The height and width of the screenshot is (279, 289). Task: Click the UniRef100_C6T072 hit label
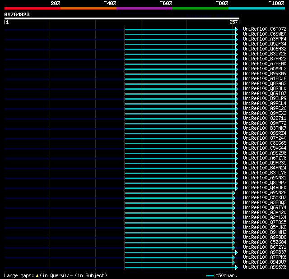point(265,29)
